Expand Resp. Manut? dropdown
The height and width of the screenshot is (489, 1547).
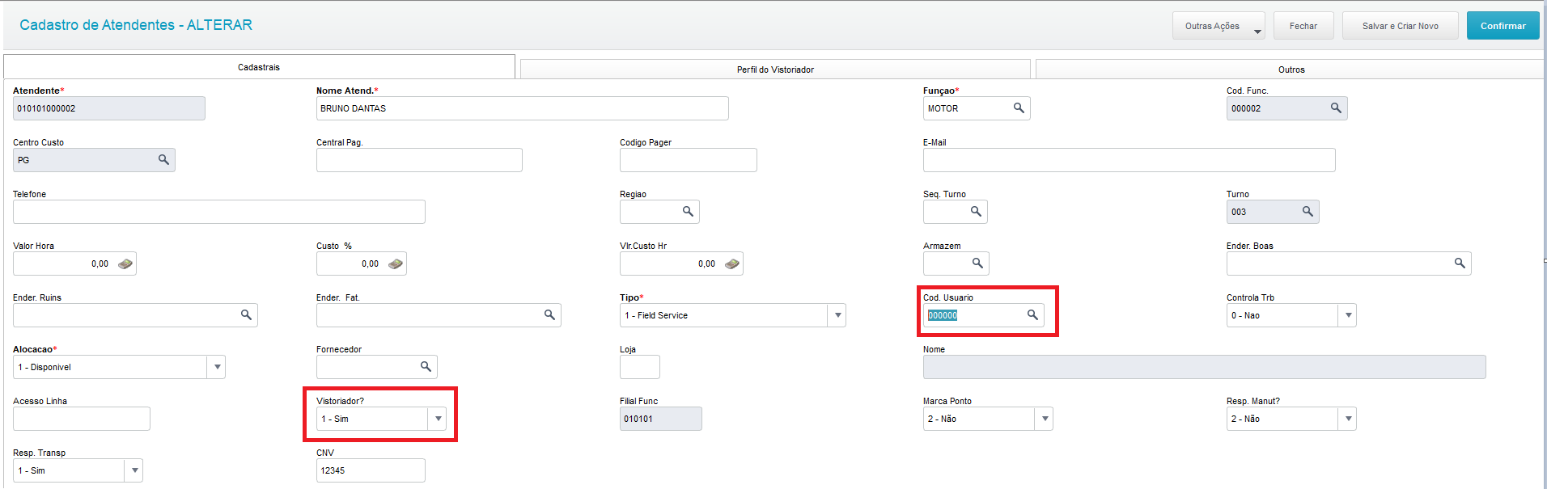[1348, 419]
